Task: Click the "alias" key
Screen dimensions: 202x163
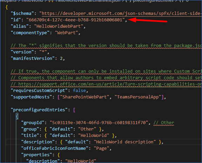Action: coord(20,26)
